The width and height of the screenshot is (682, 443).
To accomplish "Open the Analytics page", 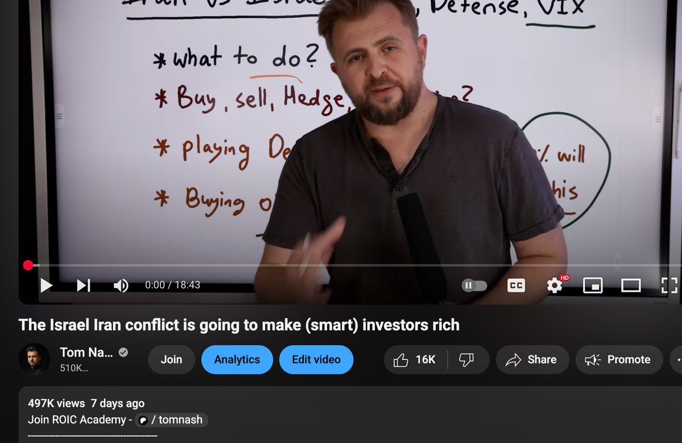I will click(237, 359).
